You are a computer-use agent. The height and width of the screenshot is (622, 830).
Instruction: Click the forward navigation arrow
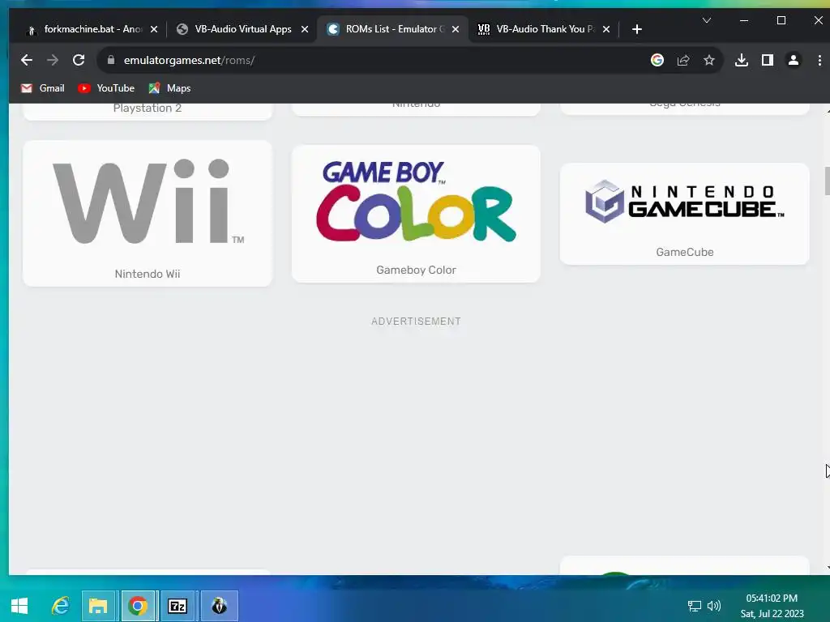(x=53, y=60)
